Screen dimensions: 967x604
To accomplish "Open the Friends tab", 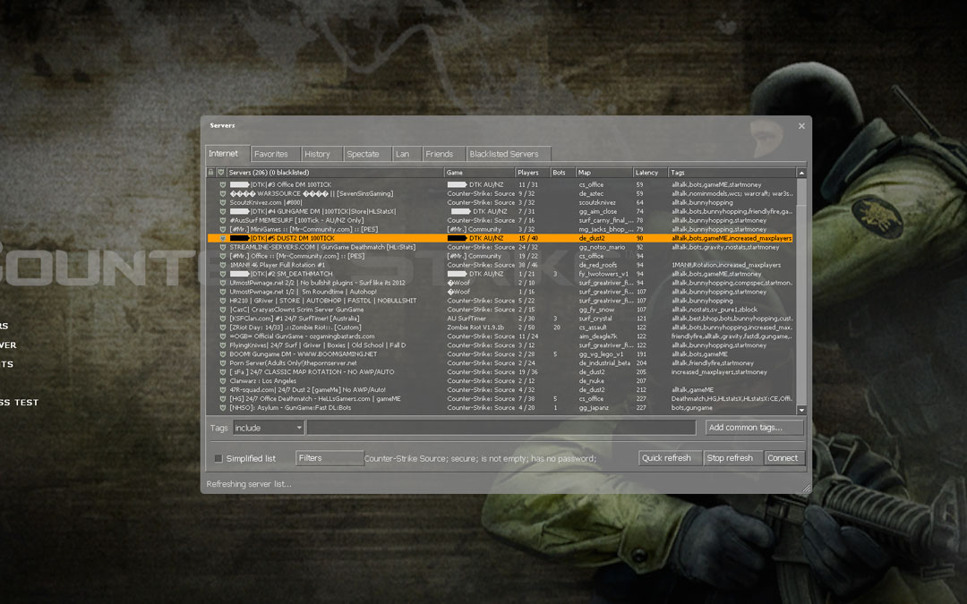I will click(443, 154).
